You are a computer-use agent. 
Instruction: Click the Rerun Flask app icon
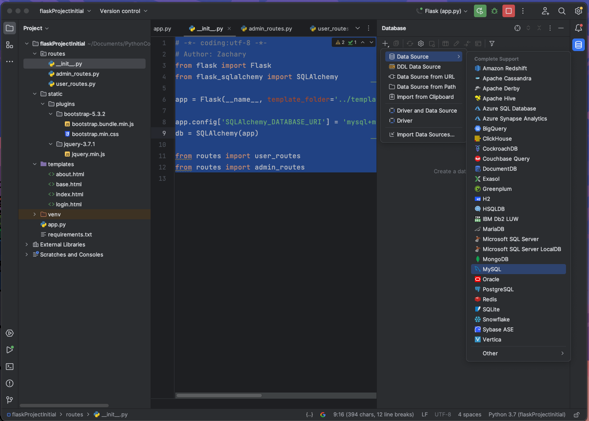(480, 11)
